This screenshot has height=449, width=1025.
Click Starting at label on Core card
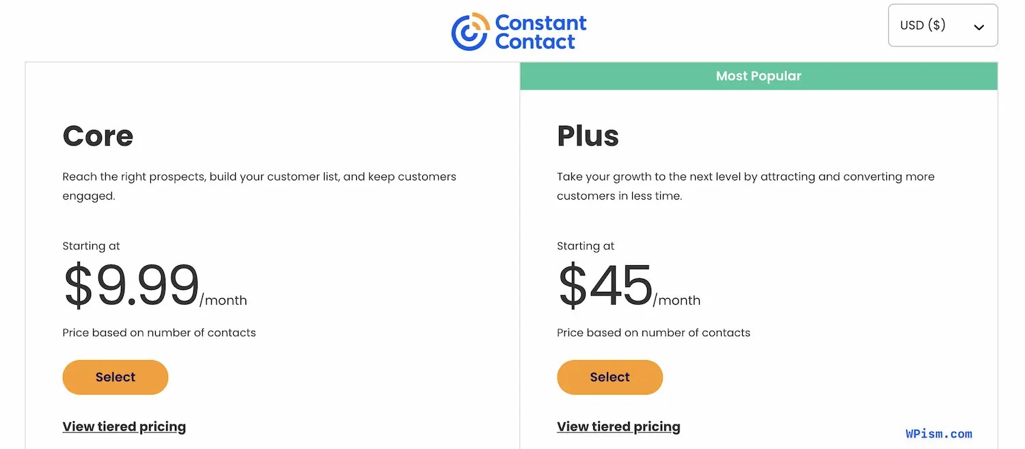tap(91, 245)
